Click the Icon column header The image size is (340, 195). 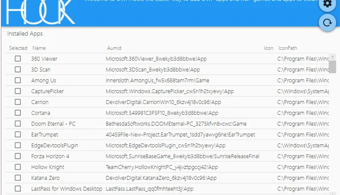269,48
